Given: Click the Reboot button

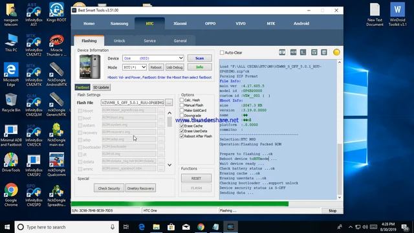Looking at the screenshot, I should 156,67.
